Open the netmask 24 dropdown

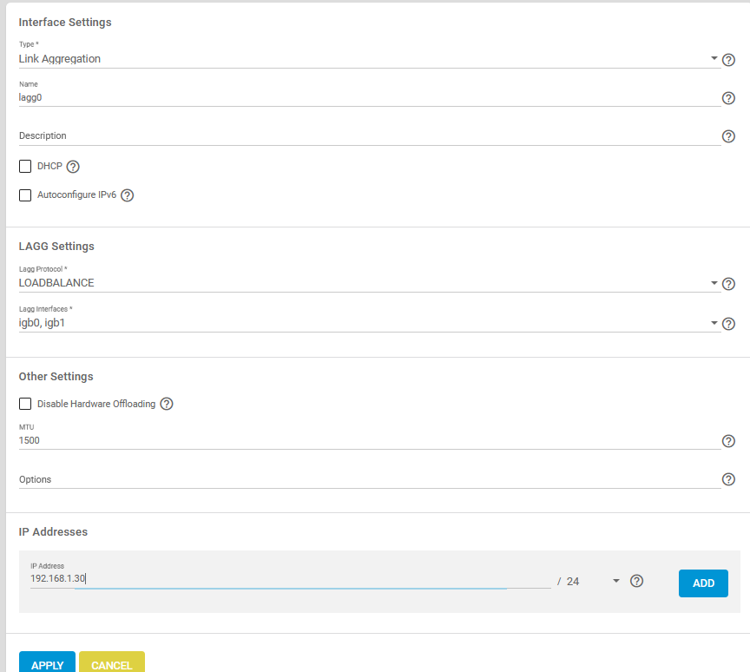point(593,581)
